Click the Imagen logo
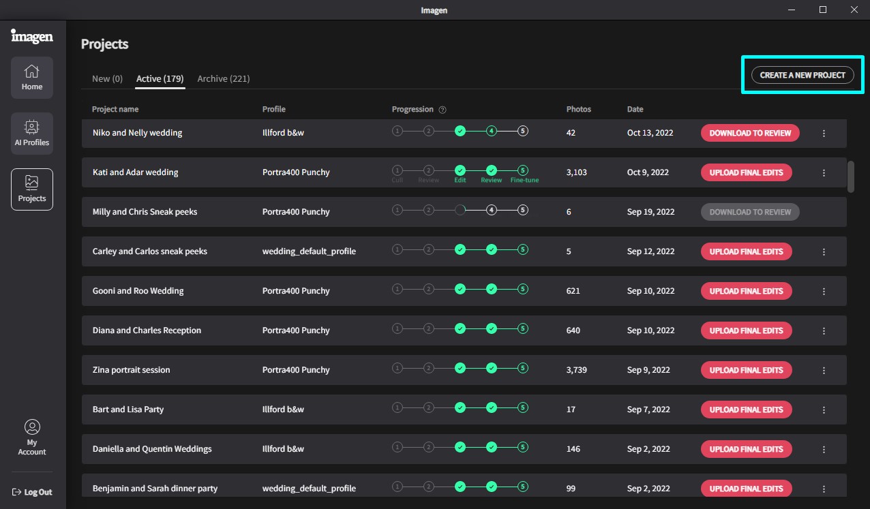This screenshot has width=870, height=509. [32, 35]
